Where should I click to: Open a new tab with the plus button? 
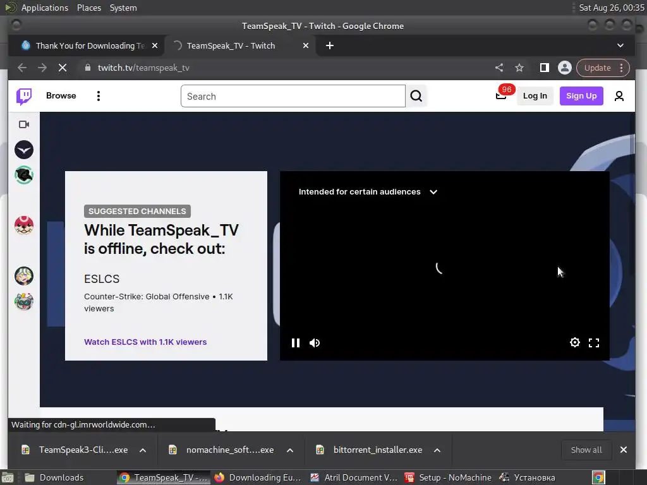tap(329, 45)
